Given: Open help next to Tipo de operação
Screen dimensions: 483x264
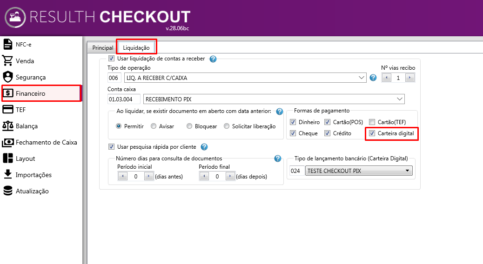Looking at the screenshot, I should point(373,78).
